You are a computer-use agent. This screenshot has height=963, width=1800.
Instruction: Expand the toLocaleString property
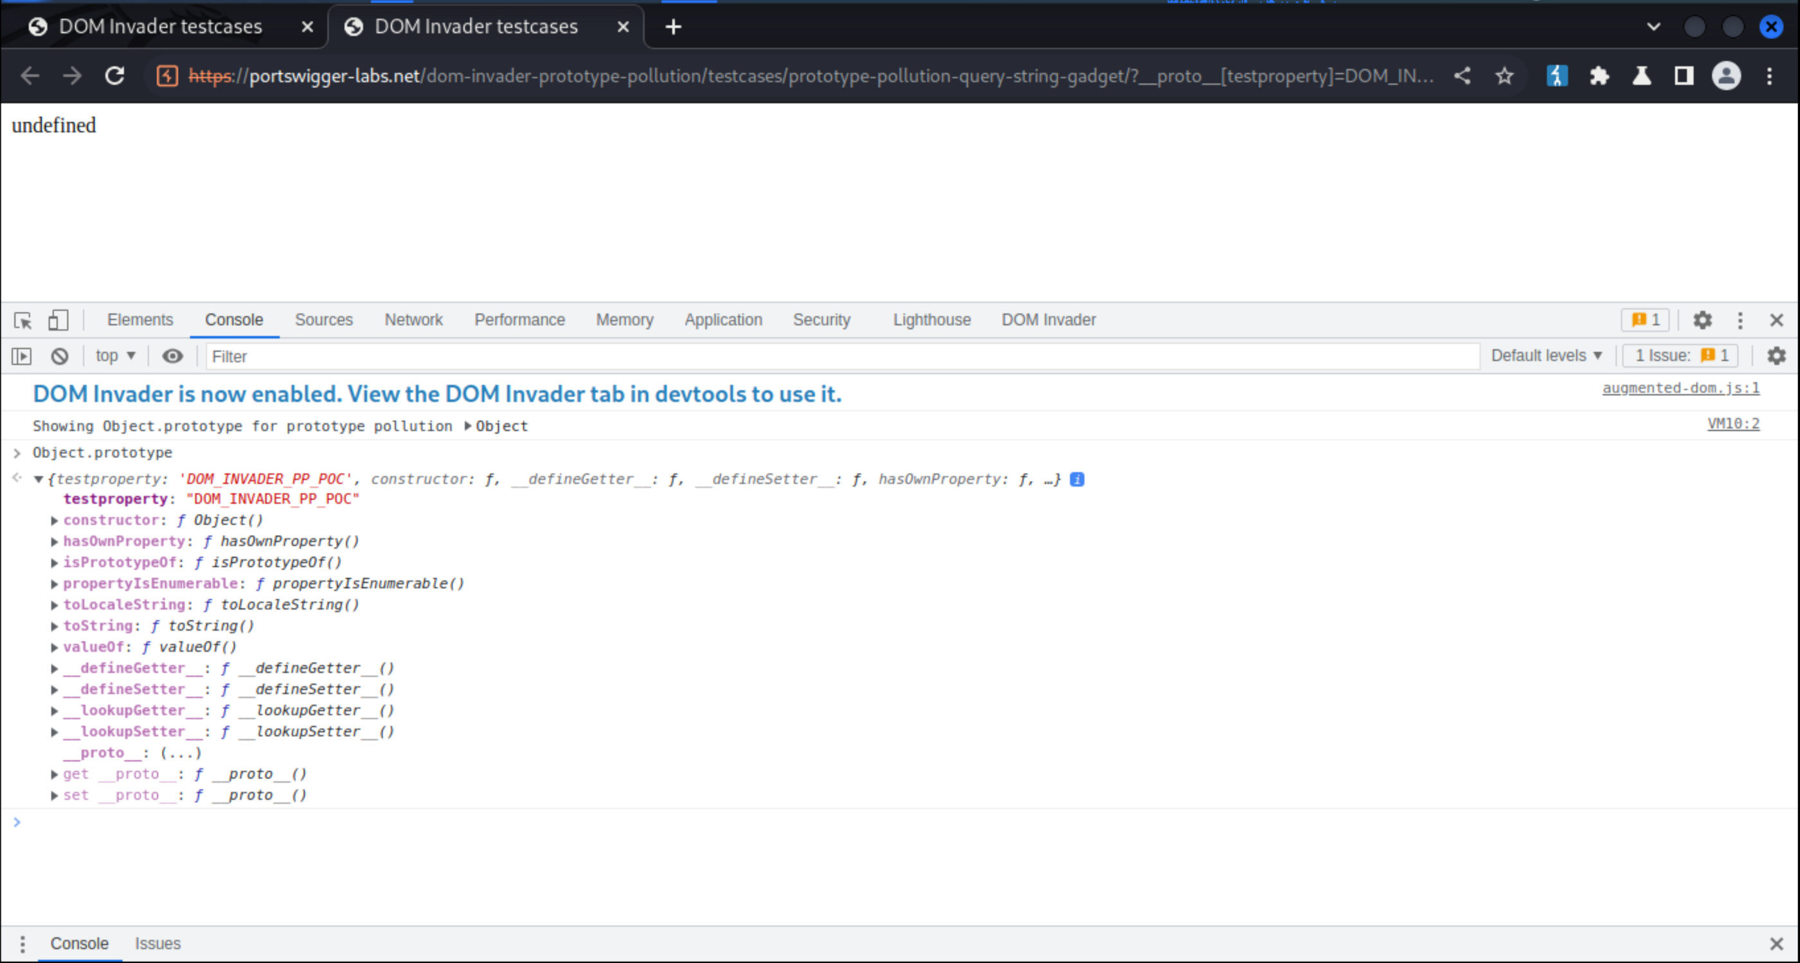54,605
